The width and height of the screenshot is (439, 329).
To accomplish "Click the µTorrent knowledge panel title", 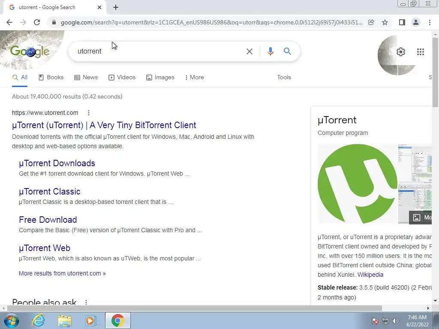I will [337, 120].
